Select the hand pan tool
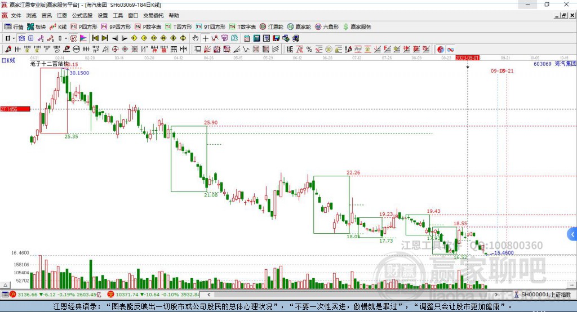Screen dimensions: 577x312 coord(196,38)
